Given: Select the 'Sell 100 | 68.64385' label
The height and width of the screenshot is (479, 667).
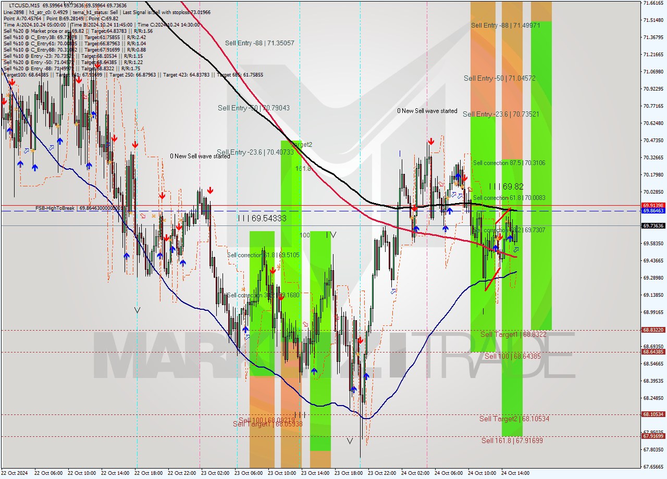Looking at the screenshot, I should (513, 356).
